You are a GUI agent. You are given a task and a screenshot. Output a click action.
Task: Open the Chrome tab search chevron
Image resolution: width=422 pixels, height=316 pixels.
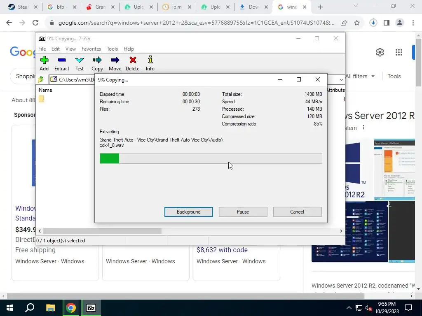tap(356, 6)
